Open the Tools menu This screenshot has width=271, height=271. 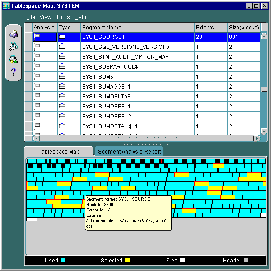pos(63,17)
